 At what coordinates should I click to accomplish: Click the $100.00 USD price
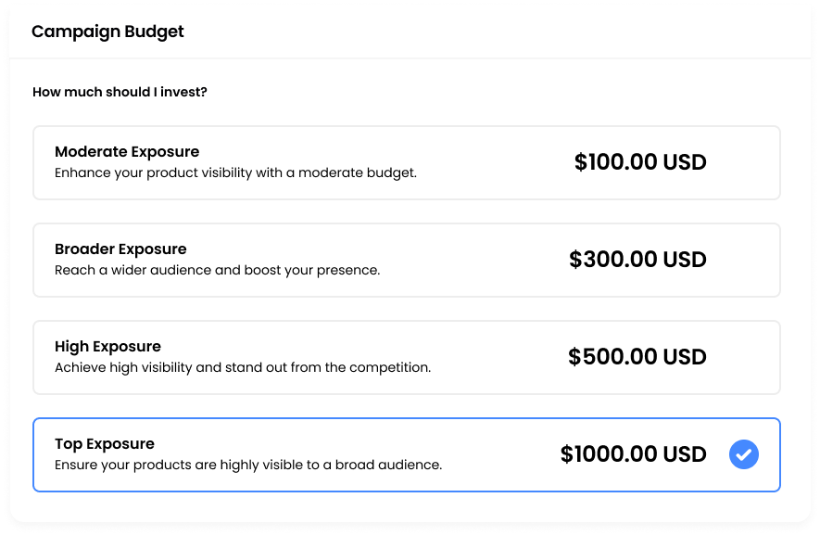click(640, 162)
